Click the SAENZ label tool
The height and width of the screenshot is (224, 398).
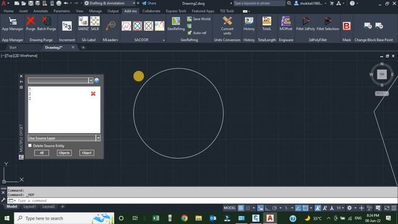(83, 24)
